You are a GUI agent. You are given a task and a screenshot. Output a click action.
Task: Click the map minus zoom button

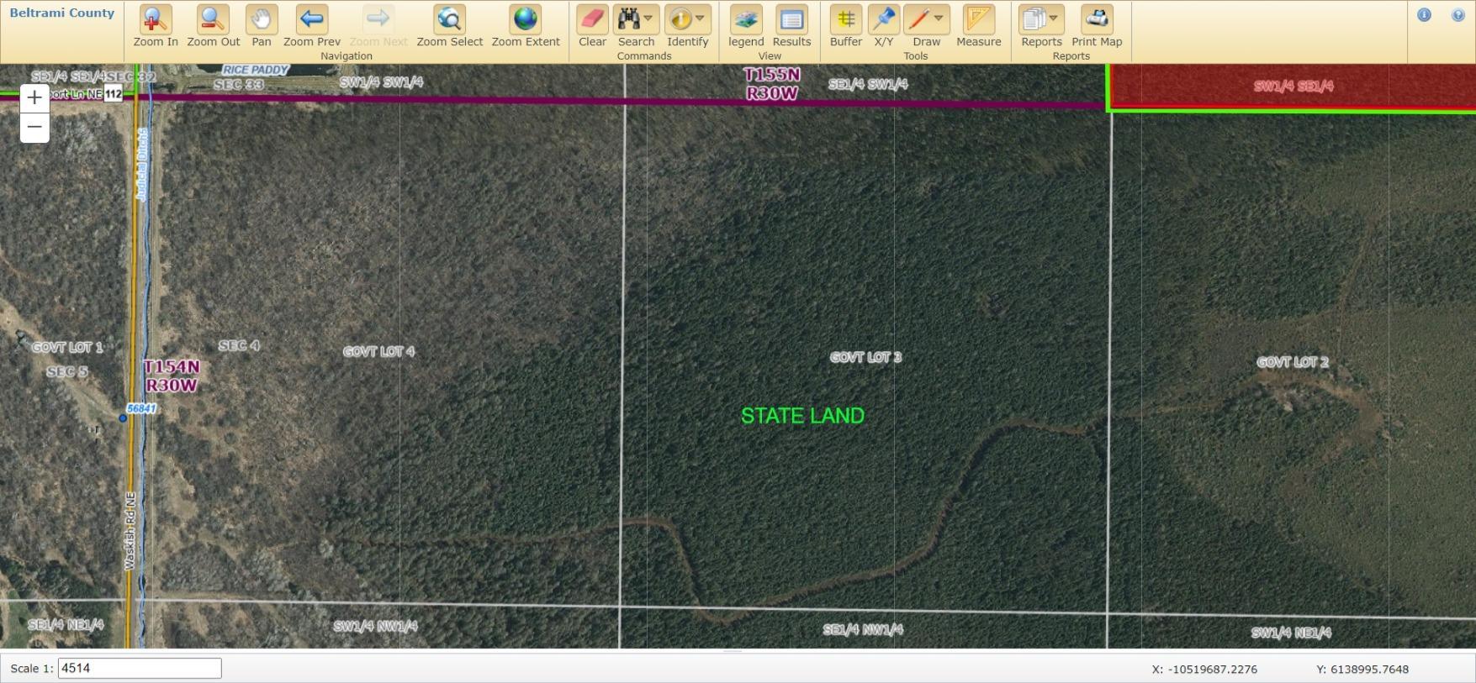click(34, 128)
